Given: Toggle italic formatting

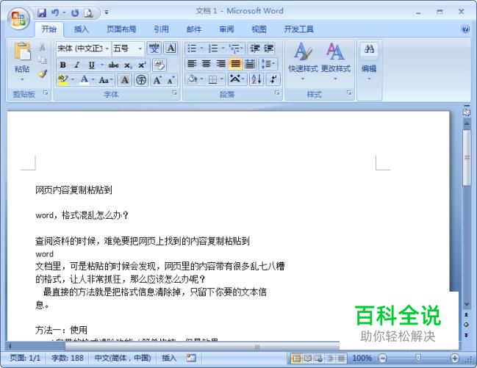Looking at the screenshot, I should coord(77,65).
